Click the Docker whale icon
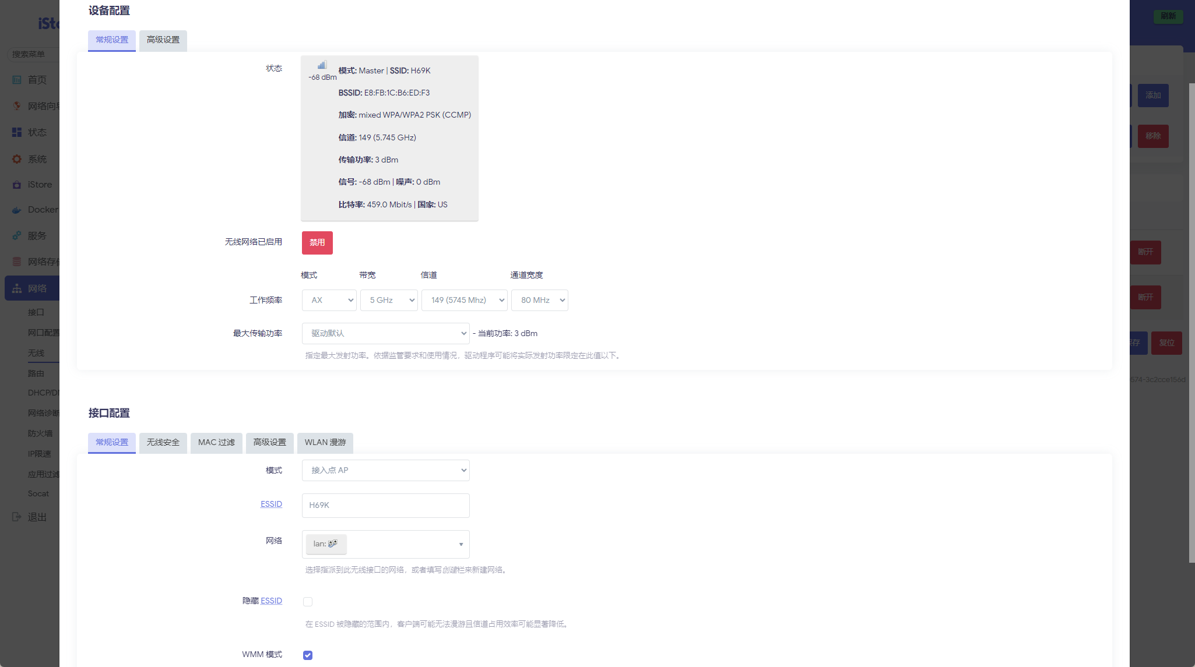Screen dimensions: 1195x667 point(17,210)
